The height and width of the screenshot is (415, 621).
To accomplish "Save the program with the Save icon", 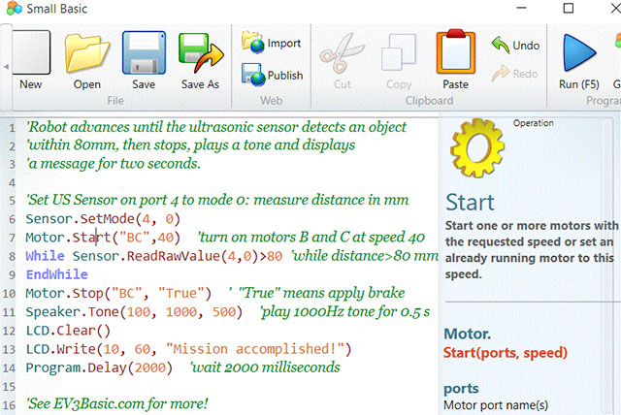I will pyautogui.click(x=144, y=55).
